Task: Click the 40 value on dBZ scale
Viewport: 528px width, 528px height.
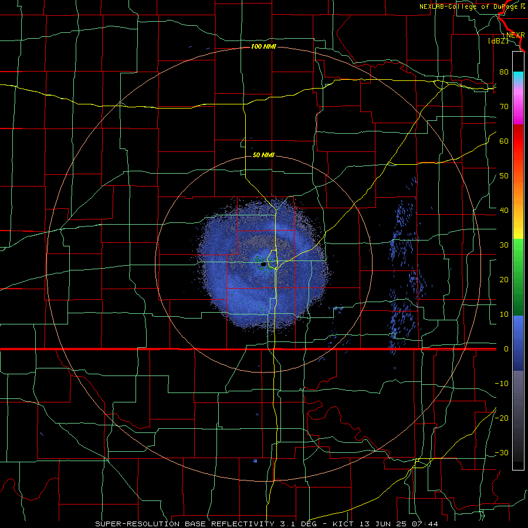Action: coord(504,211)
